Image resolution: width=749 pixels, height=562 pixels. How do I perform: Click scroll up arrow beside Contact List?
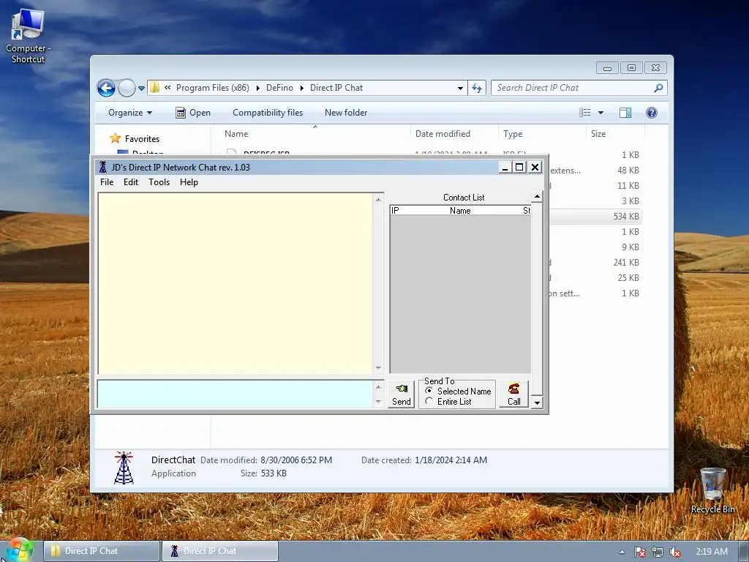pos(537,196)
